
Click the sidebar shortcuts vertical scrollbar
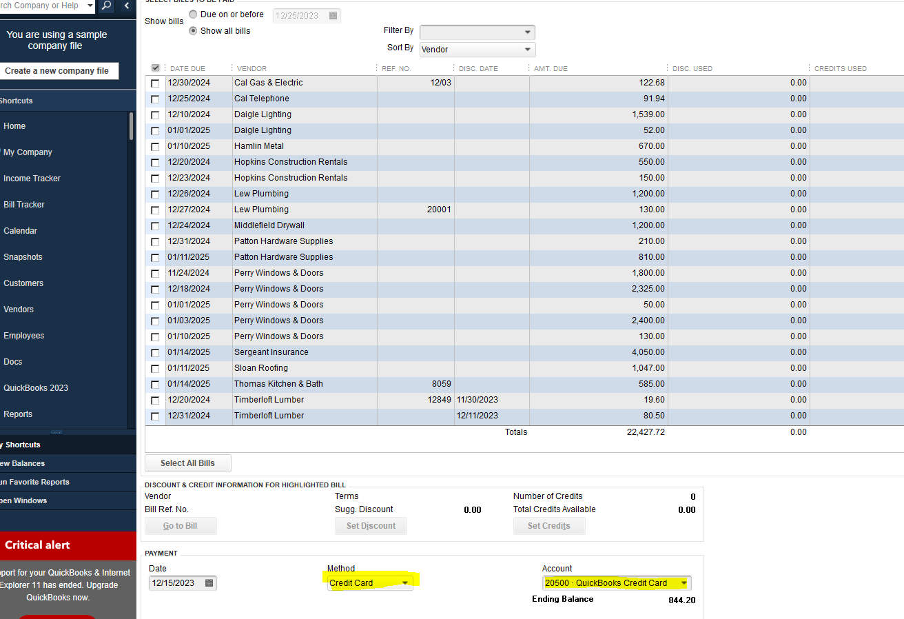[x=131, y=128]
